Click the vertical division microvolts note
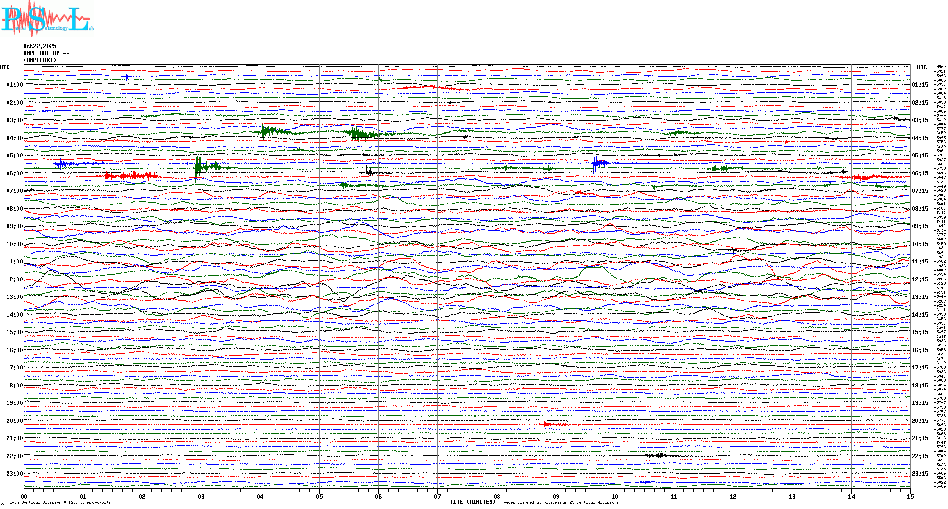This screenshot has height=509, width=948. pos(60,502)
